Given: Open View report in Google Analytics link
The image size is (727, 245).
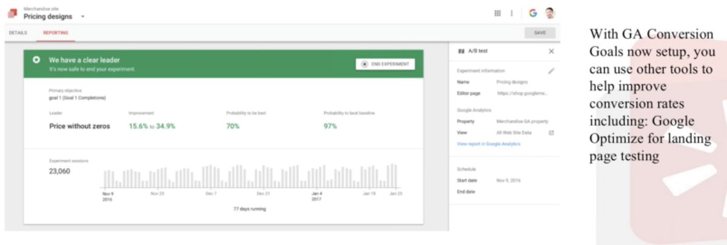Looking at the screenshot, I should click(x=488, y=143).
